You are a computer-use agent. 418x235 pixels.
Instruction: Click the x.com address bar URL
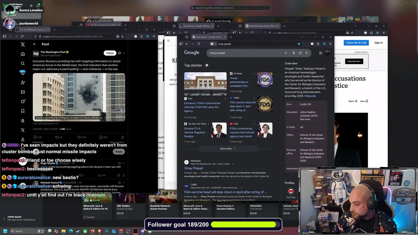point(72,37)
